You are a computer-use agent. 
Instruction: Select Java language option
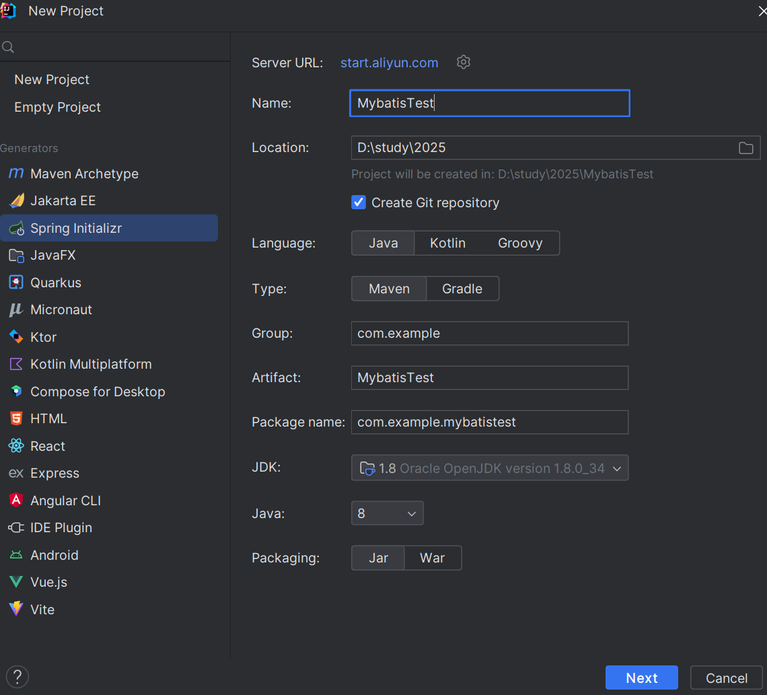(383, 243)
